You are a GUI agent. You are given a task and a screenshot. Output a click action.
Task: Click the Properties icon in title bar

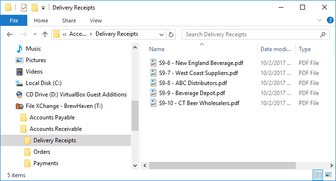24,8
